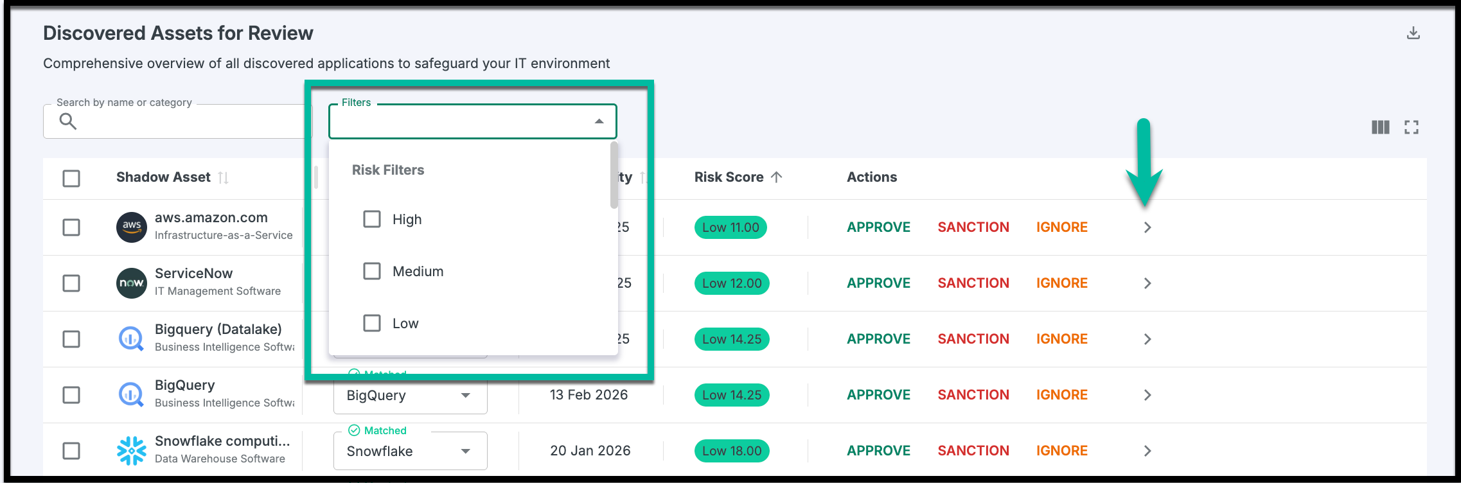Check the High risk filter
Image resolution: width=1461 pixels, height=483 pixels.
point(372,219)
